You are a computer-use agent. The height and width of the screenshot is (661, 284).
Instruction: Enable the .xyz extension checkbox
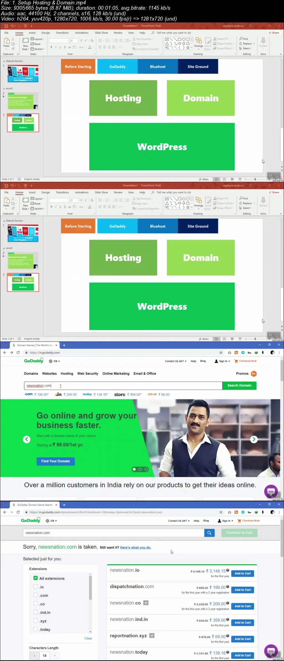click(35, 621)
